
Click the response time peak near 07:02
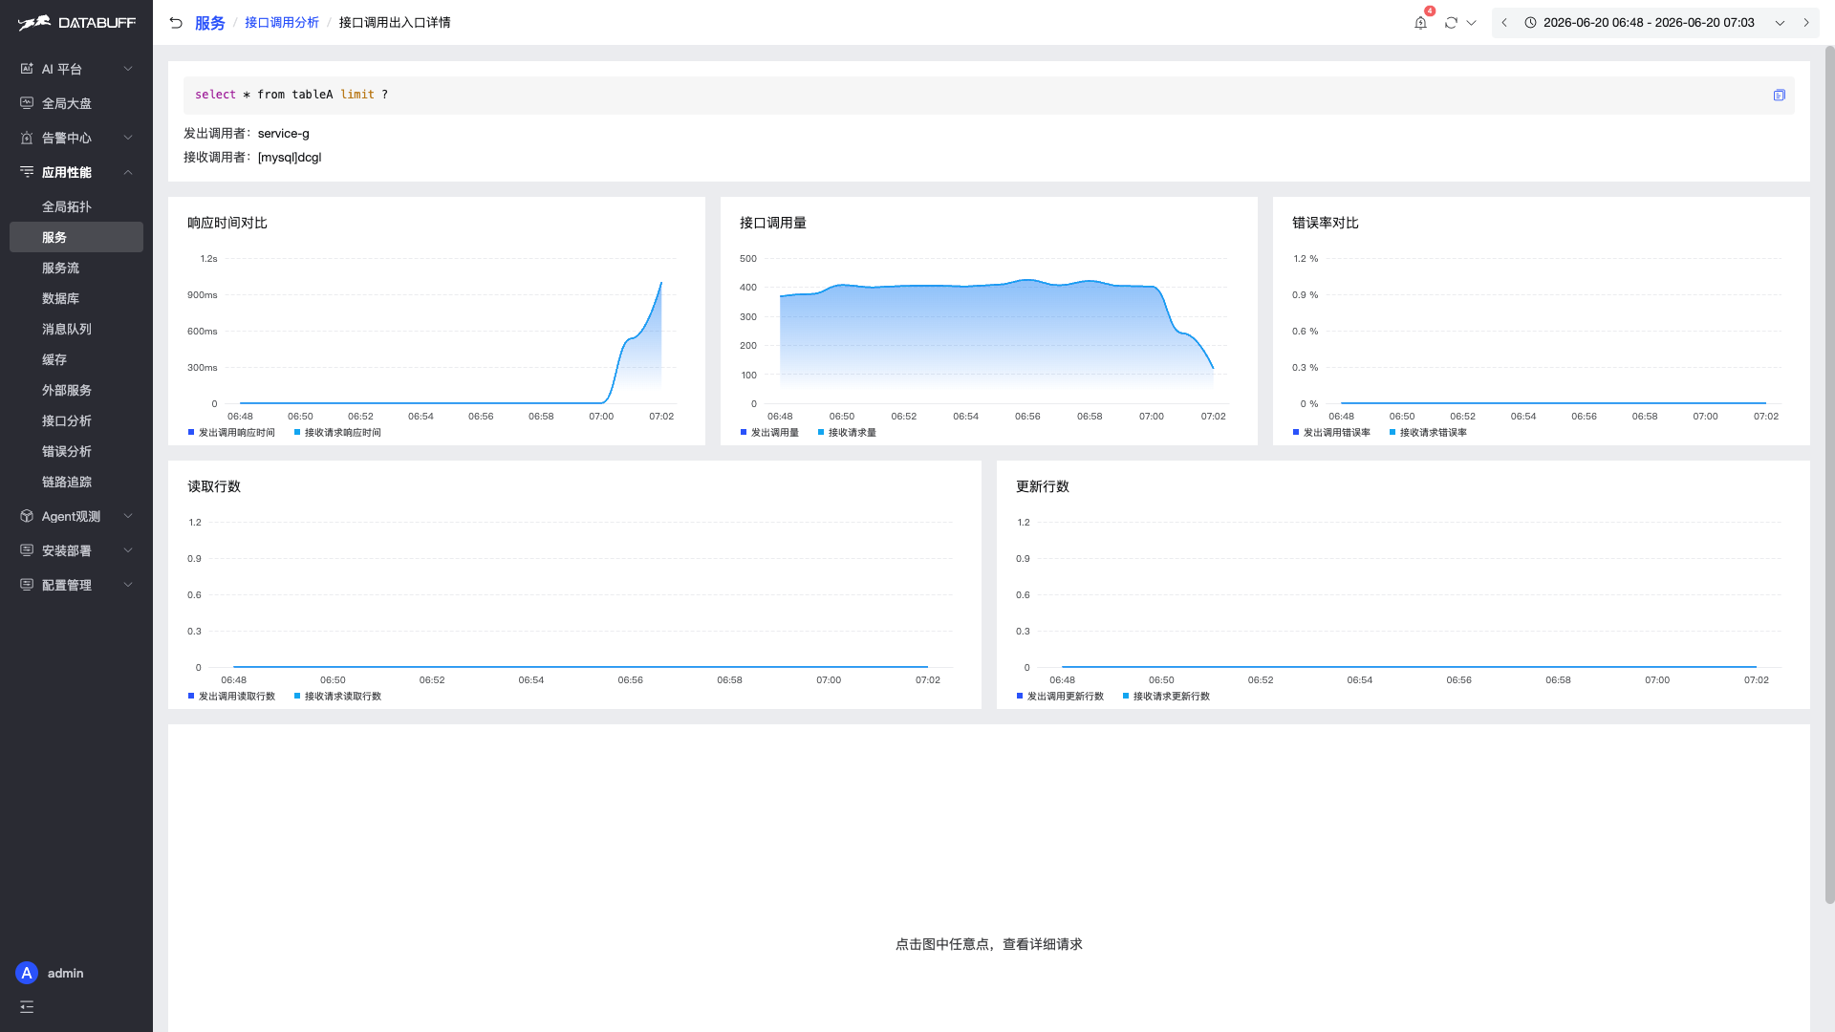coord(661,283)
